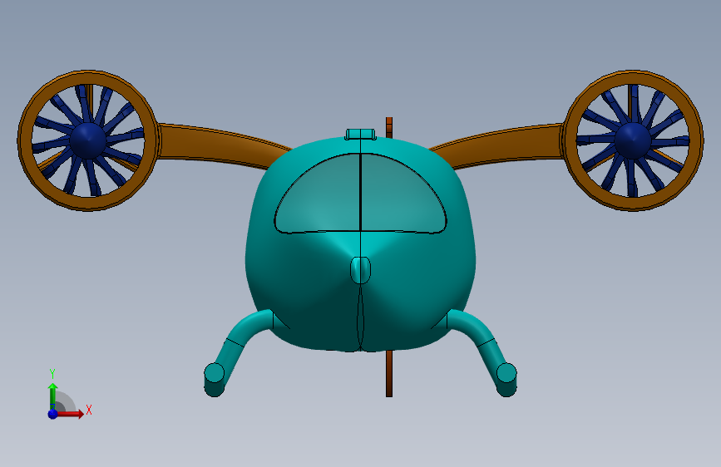Select the small box on top of the fuselage
Screen dimensions: 721x467
click(x=361, y=135)
